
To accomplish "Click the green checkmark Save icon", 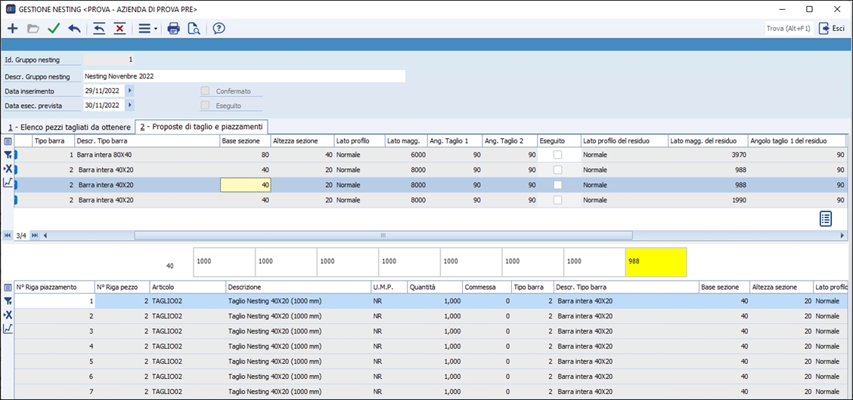I will (x=53, y=29).
